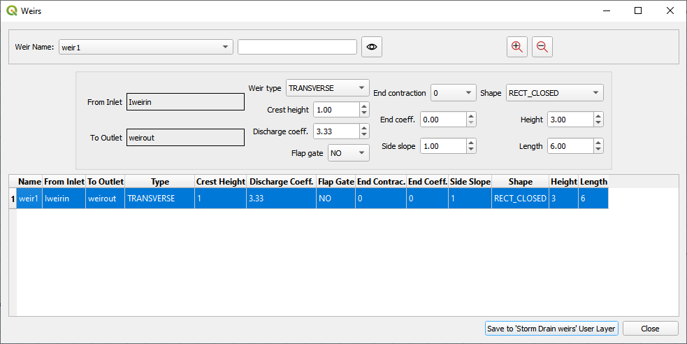This screenshot has width=687, height=344.
Task: Click the empty text field beside Weir Name
Action: pos(297,47)
